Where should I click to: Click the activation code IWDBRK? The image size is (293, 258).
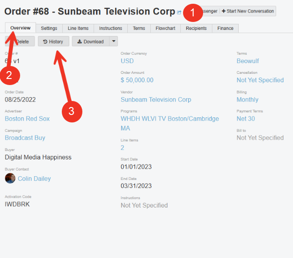(x=17, y=204)
